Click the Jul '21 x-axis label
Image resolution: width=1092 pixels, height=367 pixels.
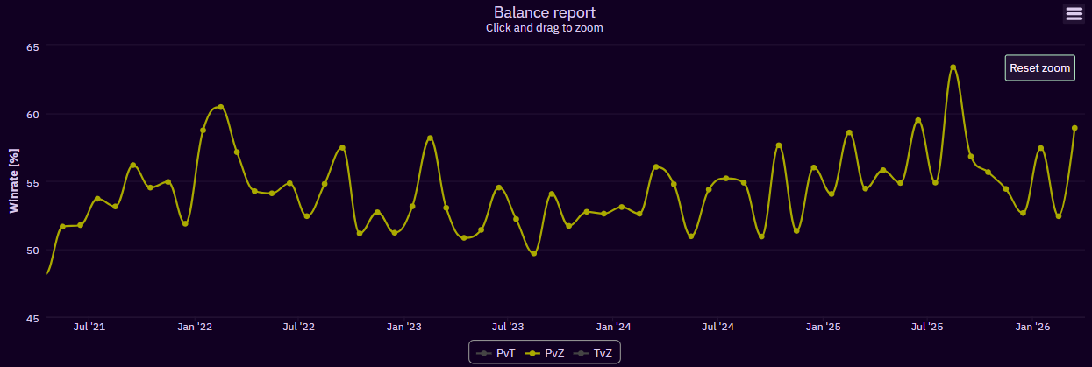click(89, 327)
